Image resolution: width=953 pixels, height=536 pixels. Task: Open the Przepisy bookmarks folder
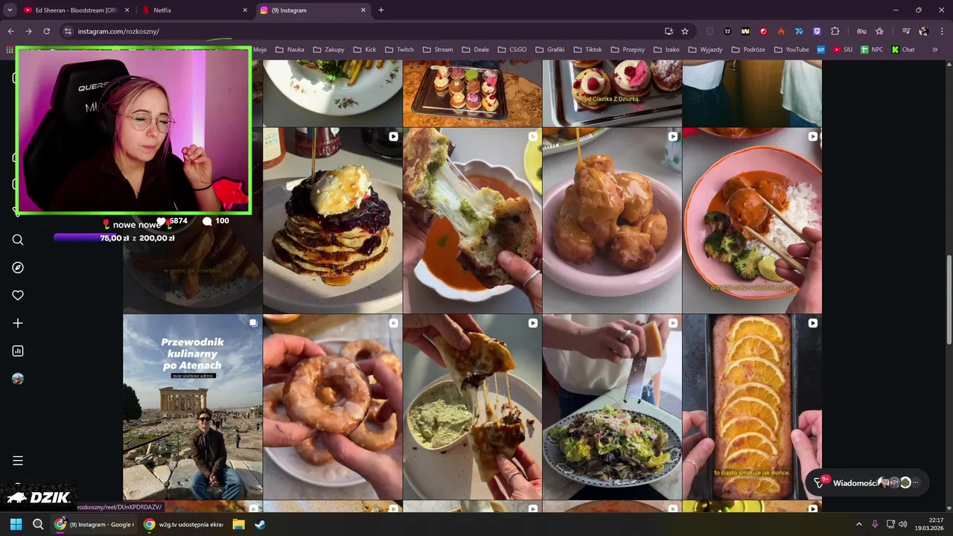(628, 50)
